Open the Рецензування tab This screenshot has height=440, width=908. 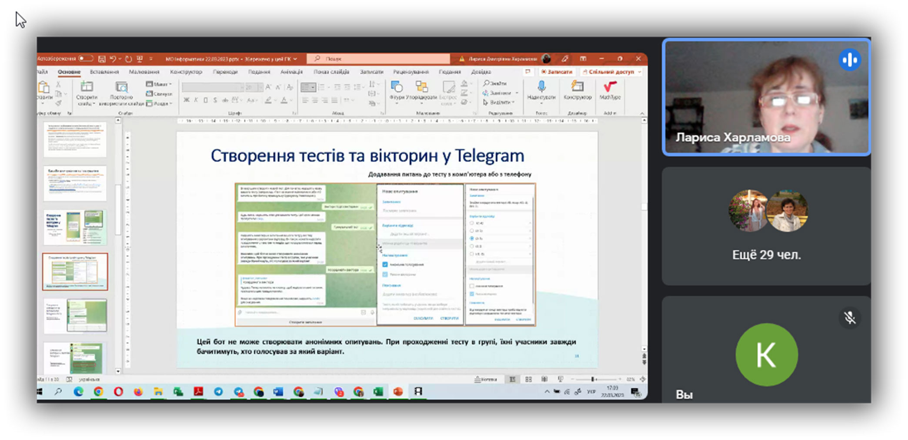pyautogui.click(x=411, y=72)
